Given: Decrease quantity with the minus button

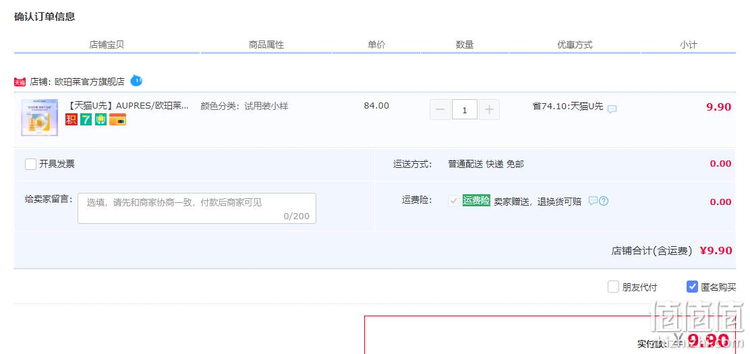Looking at the screenshot, I should 440,109.
